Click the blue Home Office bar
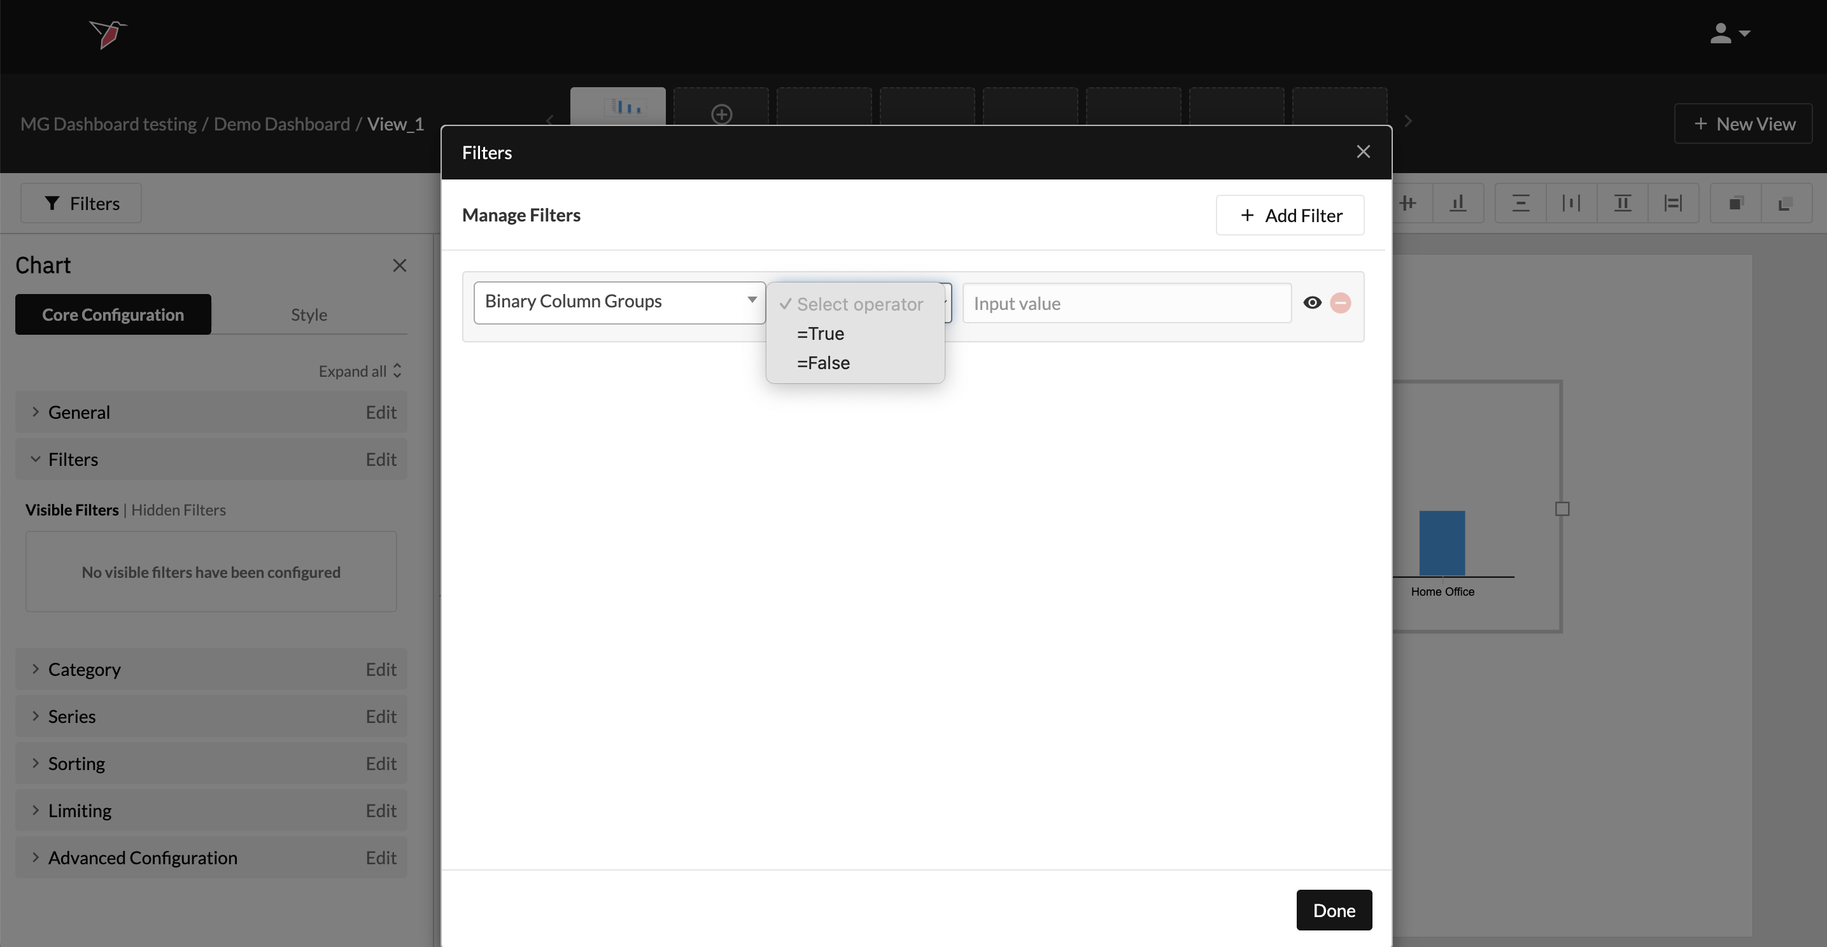This screenshot has height=947, width=1827. pyautogui.click(x=1441, y=543)
